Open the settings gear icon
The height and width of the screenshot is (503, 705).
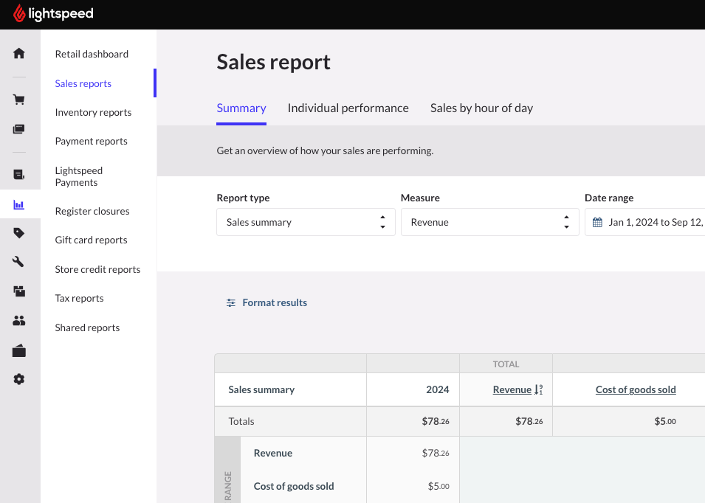[19, 379]
